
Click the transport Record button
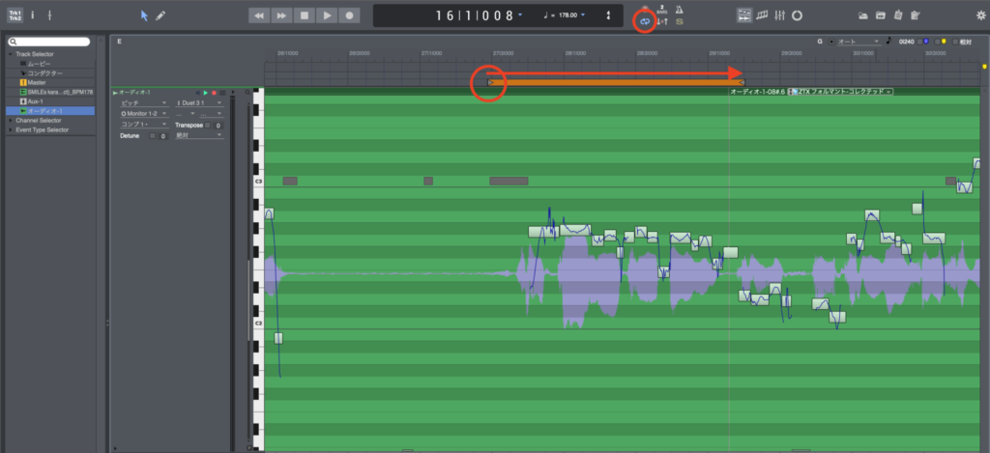[x=349, y=15]
